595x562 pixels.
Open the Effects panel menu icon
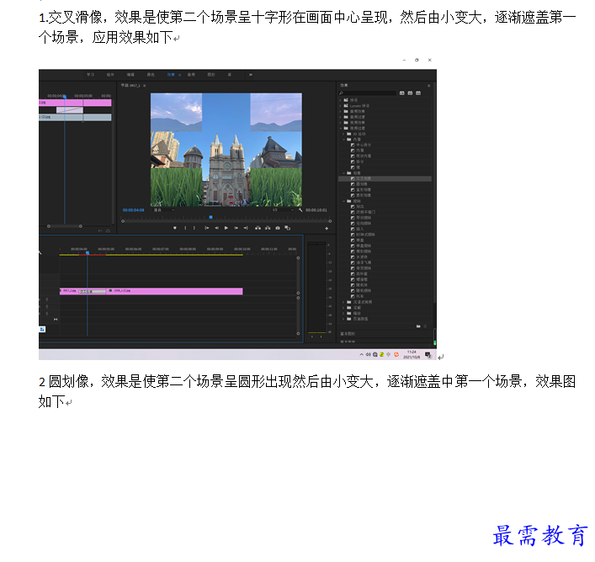point(429,85)
